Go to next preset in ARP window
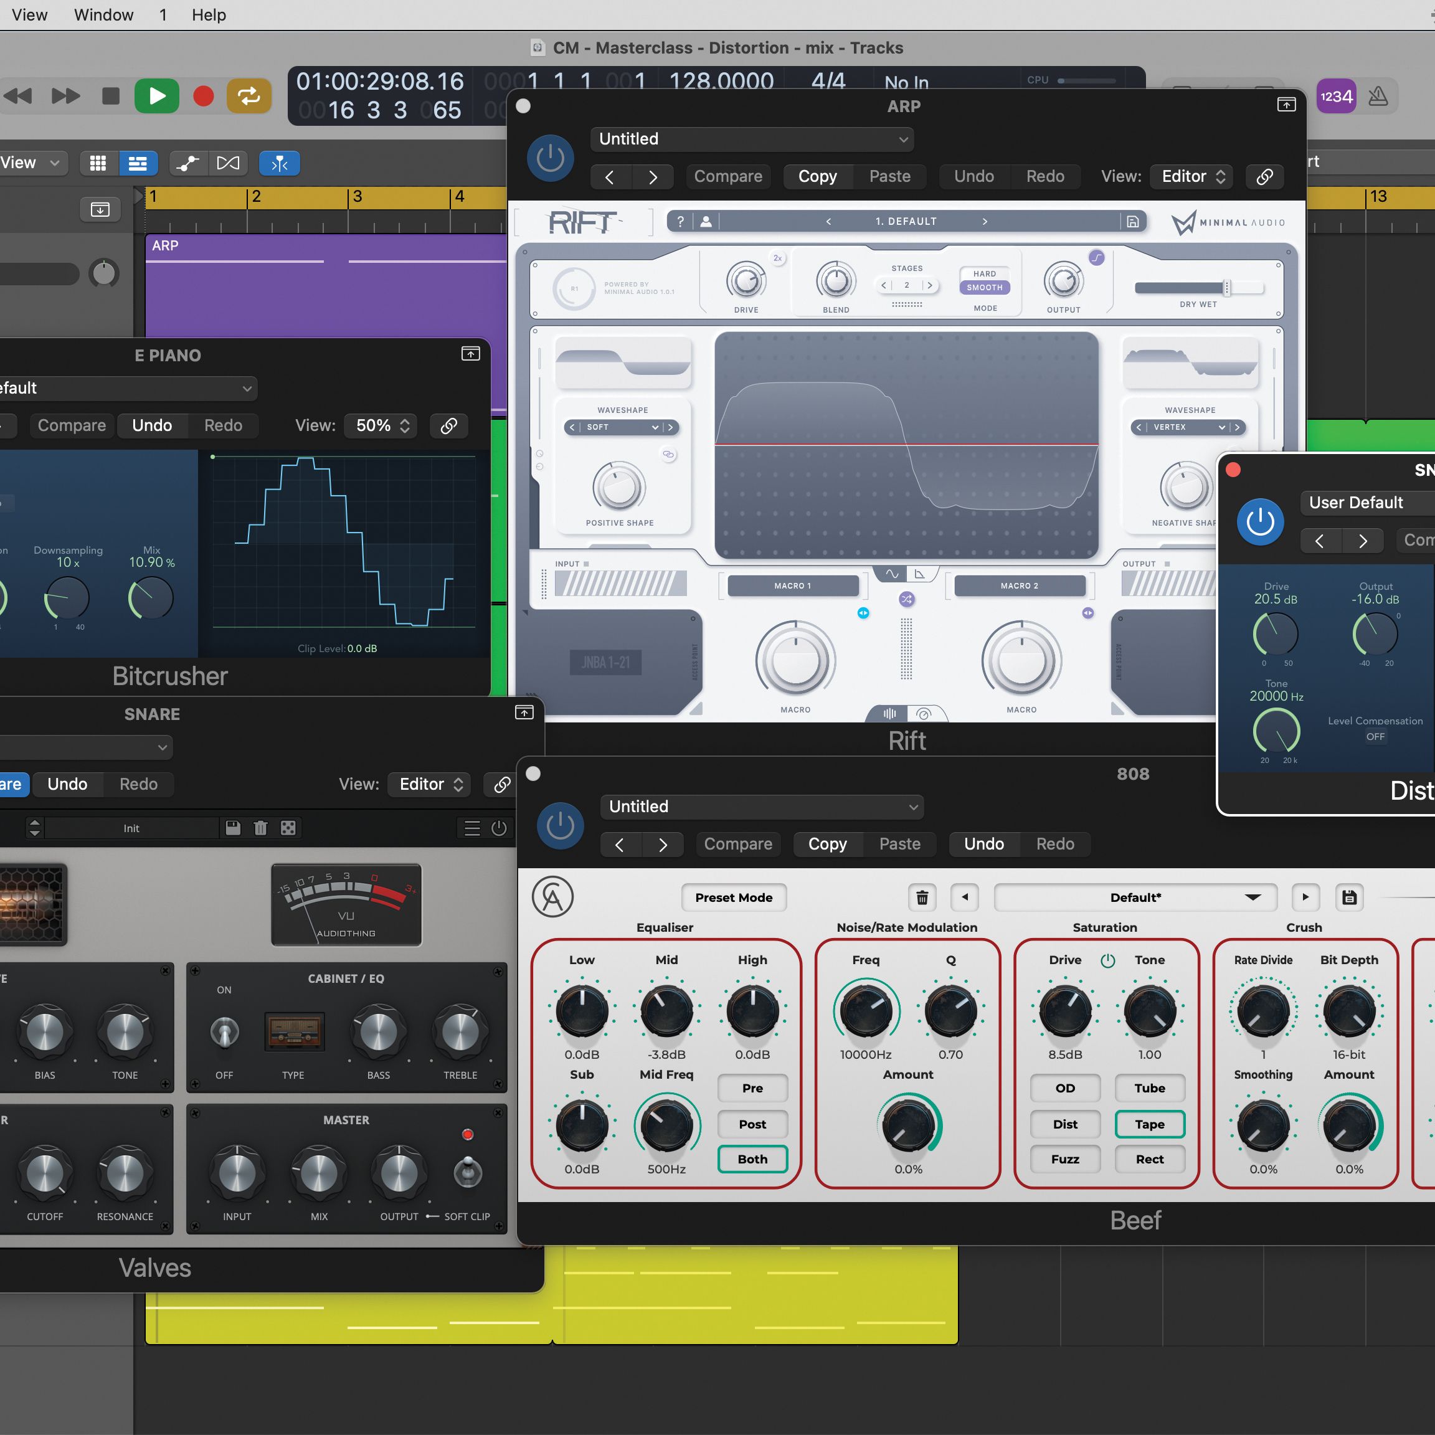Image resolution: width=1435 pixels, height=1435 pixels. point(653,177)
